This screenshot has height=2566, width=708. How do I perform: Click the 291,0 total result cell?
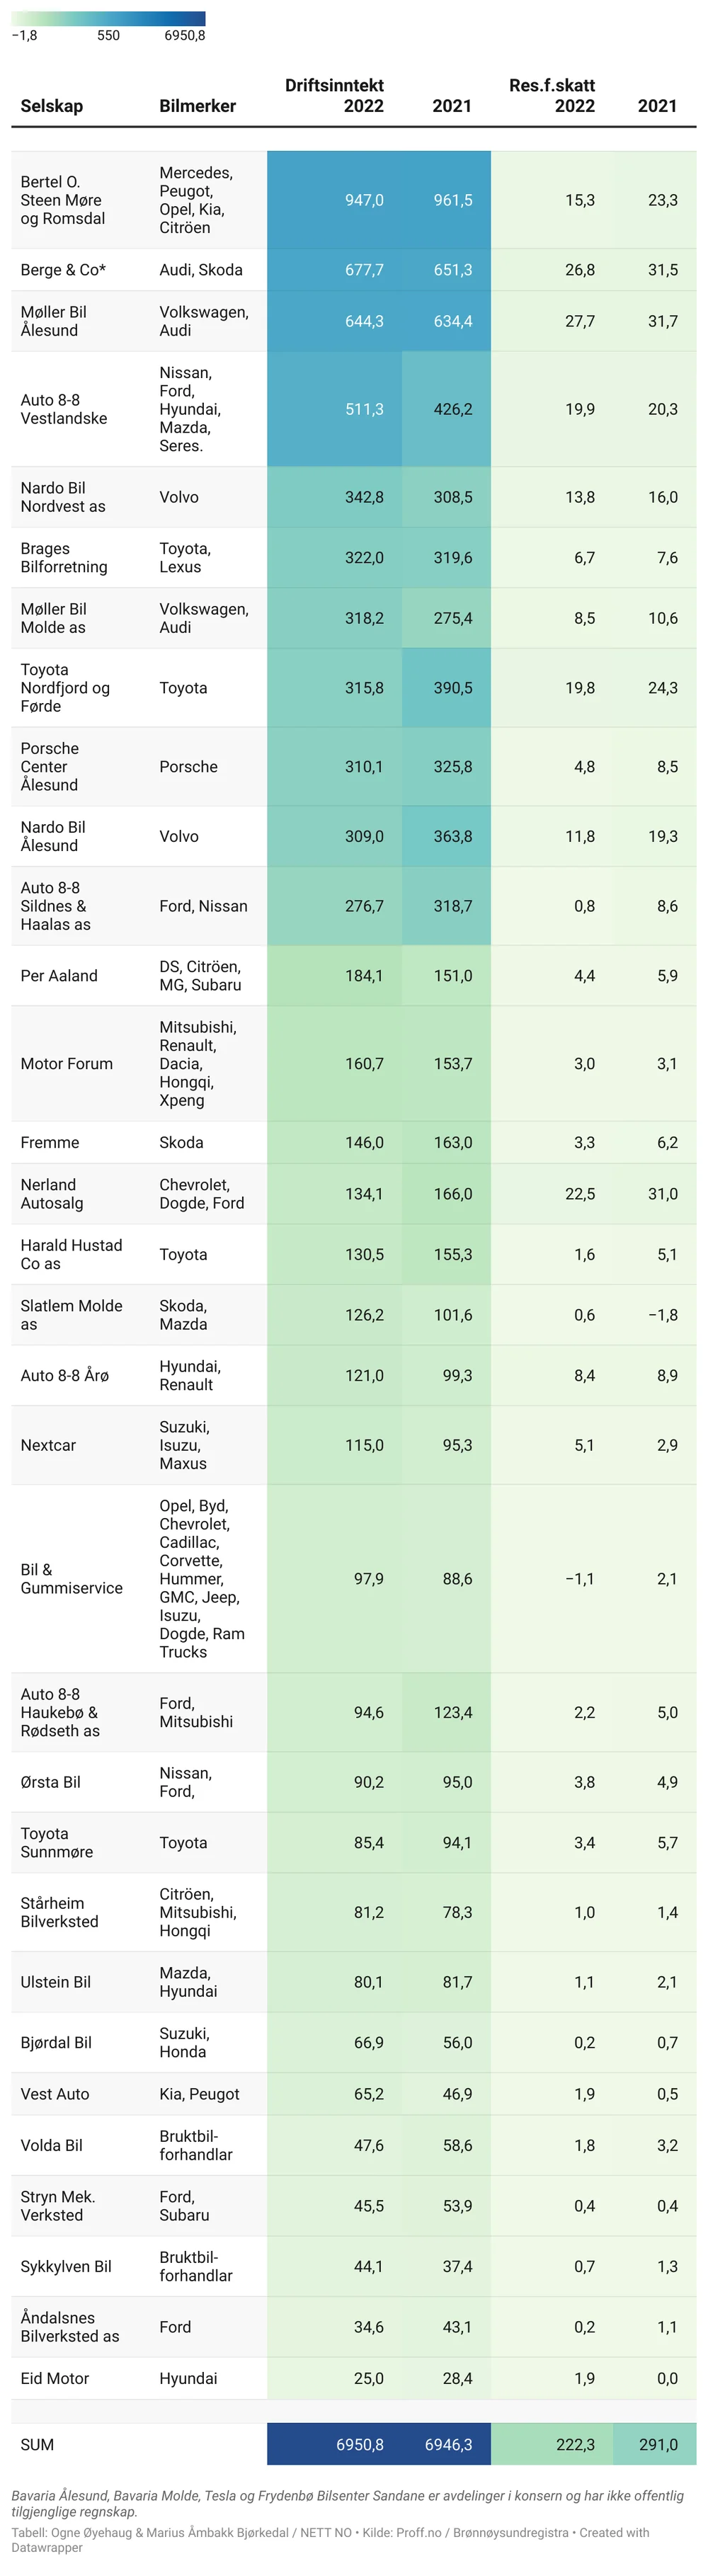pos(657,2444)
